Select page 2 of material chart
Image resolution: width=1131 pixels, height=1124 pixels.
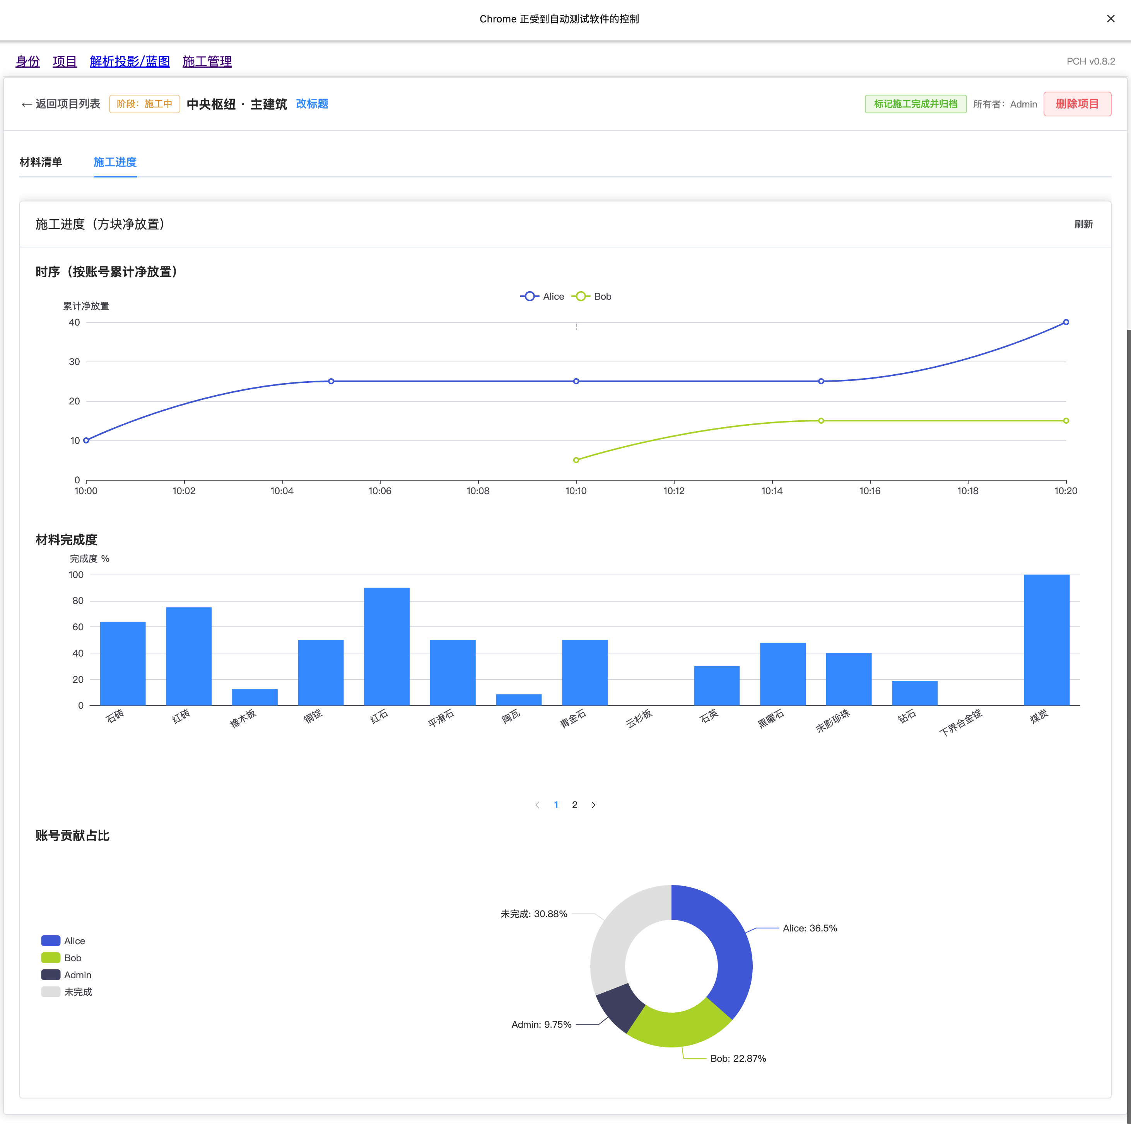point(574,805)
